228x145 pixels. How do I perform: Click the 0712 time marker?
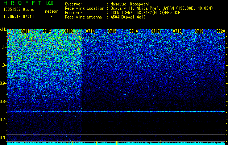coord(47,31)
